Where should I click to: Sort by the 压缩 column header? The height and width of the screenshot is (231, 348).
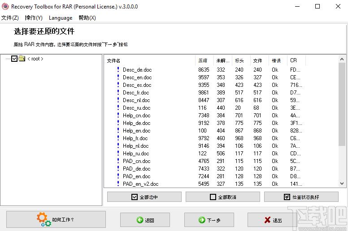point(204,60)
